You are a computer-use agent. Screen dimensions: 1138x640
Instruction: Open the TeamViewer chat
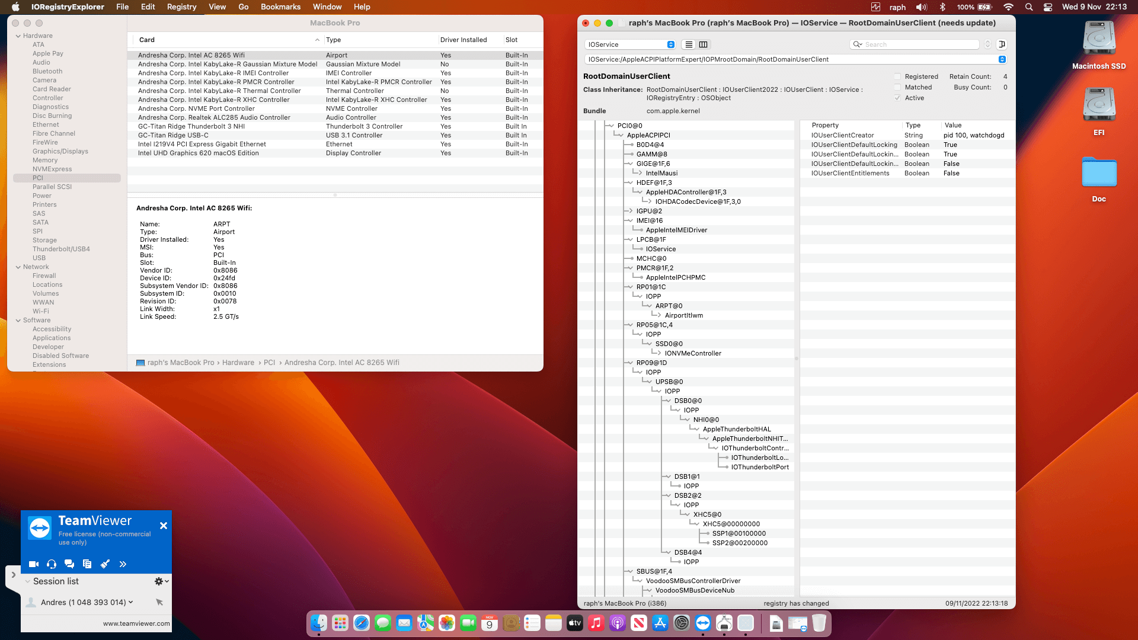pos(69,564)
